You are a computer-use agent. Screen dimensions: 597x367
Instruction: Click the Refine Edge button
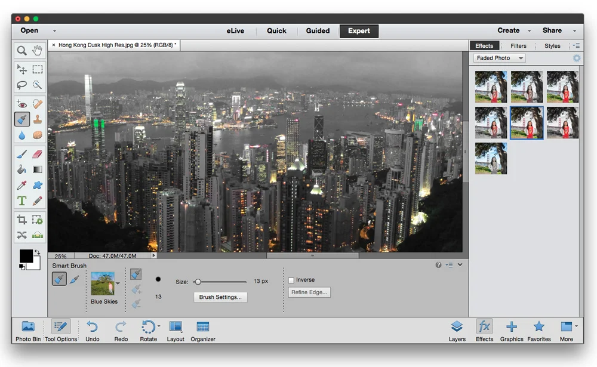(x=309, y=292)
